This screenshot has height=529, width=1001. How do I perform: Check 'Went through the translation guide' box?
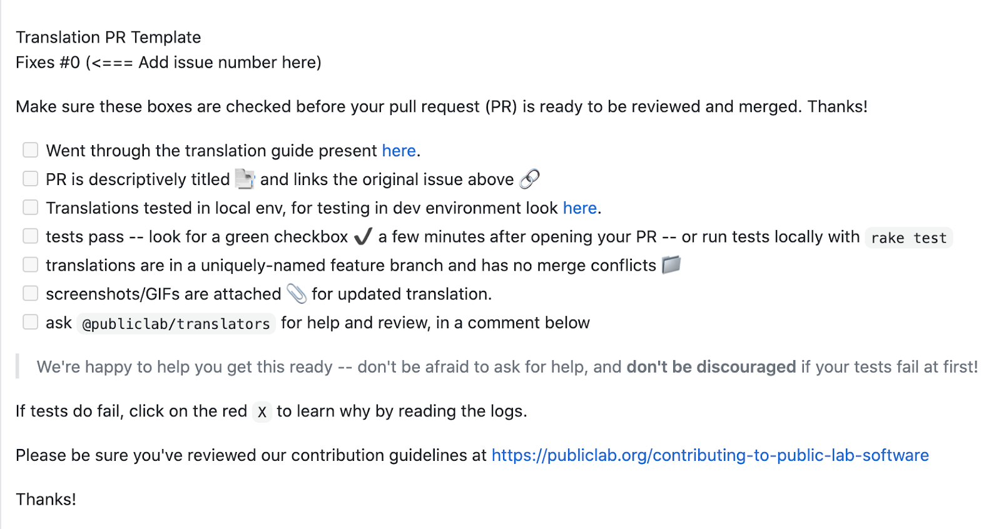tap(30, 150)
